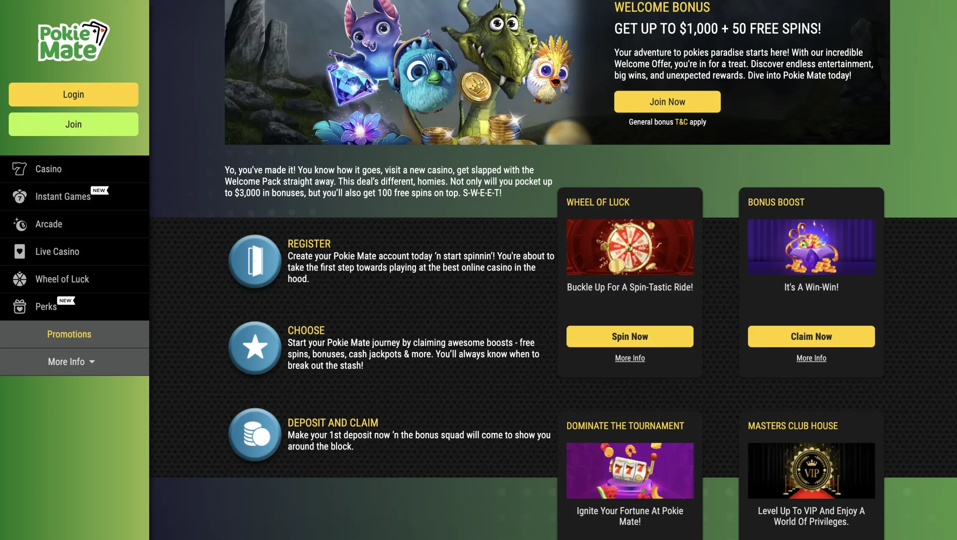Click Spin Now on Wheel of Luck card
This screenshot has width=957, height=540.
(630, 336)
